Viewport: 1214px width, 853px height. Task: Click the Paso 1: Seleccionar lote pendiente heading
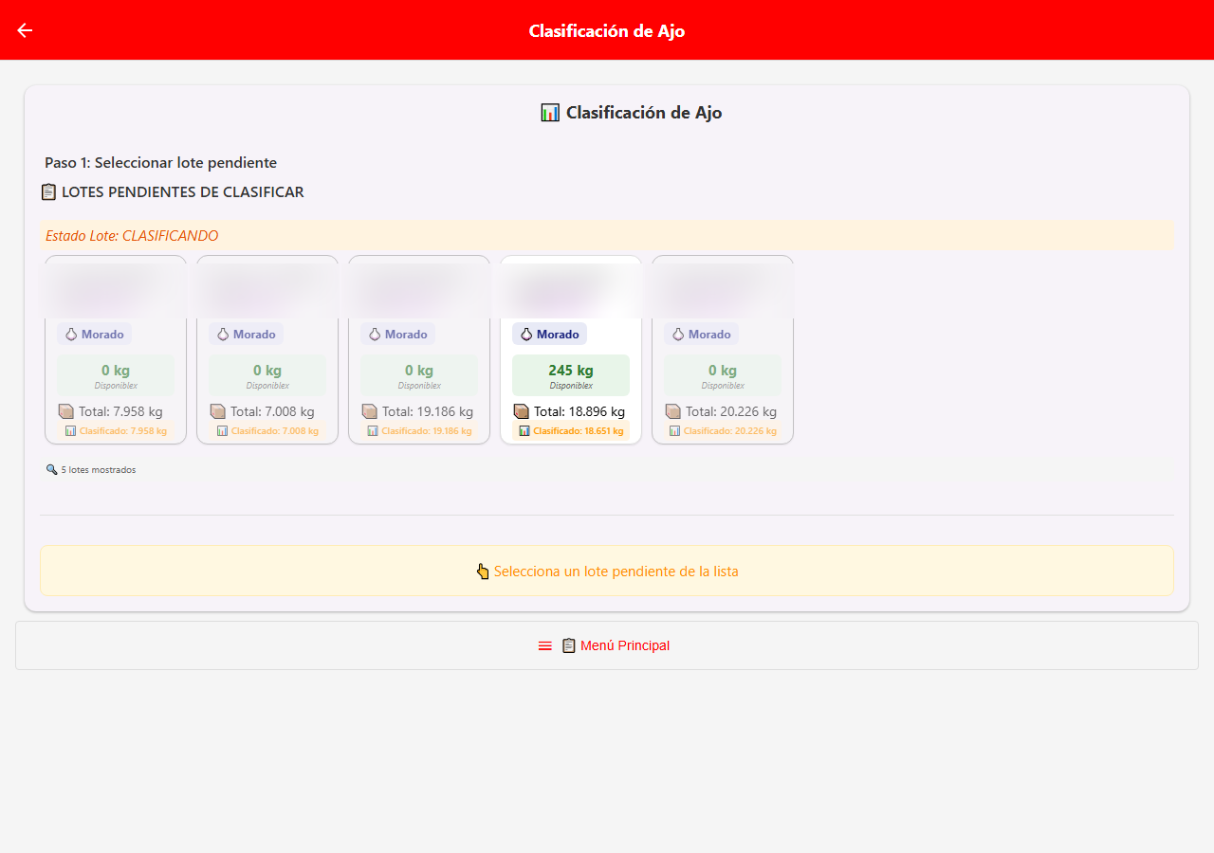(x=160, y=163)
